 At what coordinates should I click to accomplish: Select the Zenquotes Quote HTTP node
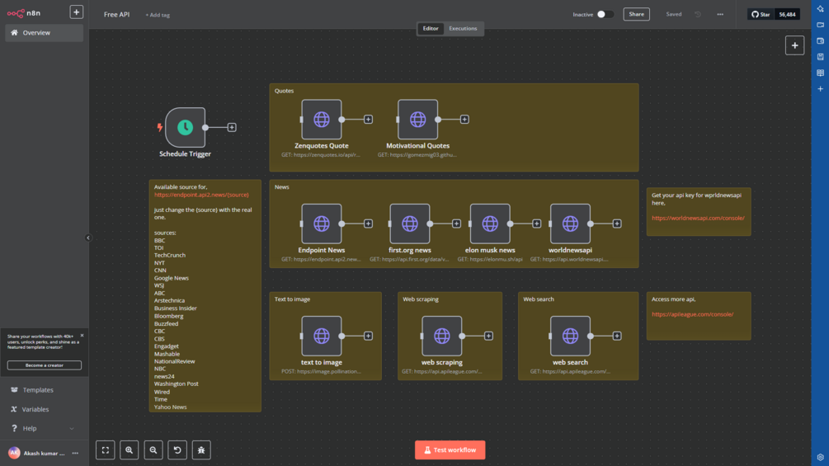pos(322,120)
